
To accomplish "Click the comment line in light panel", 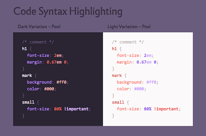I will pos(128,42).
